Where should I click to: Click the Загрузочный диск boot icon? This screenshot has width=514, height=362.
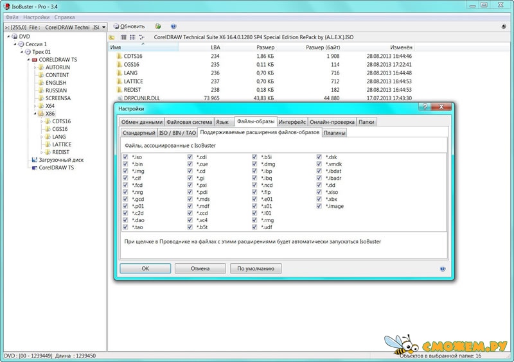(x=34, y=160)
